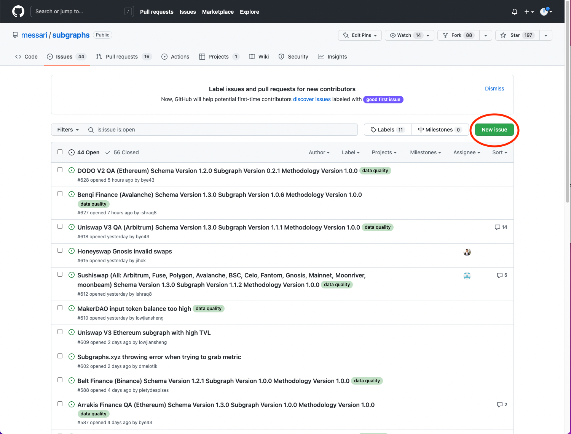Open the comments on Uniswap V3 QA Arbitrum issue
The image size is (571, 434).
click(x=501, y=227)
